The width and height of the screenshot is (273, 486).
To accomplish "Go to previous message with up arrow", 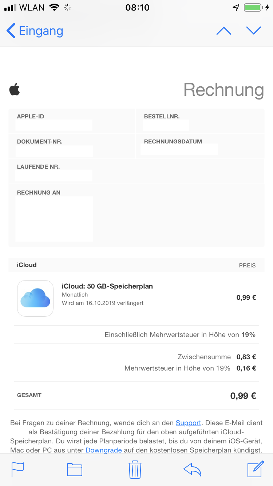I will click(x=223, y=31).
